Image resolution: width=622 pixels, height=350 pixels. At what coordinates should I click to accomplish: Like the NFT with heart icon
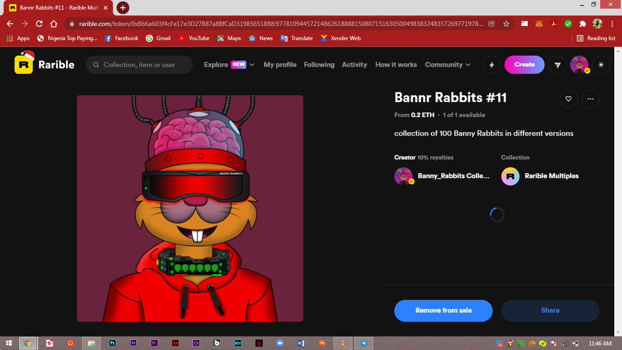[x=568, y=99]
